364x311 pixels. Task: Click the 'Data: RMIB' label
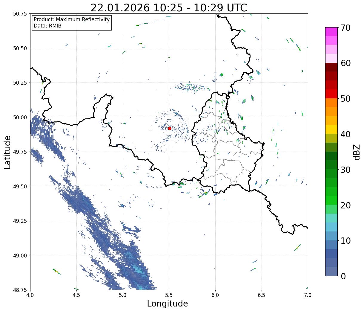click(x=47, y=26)
